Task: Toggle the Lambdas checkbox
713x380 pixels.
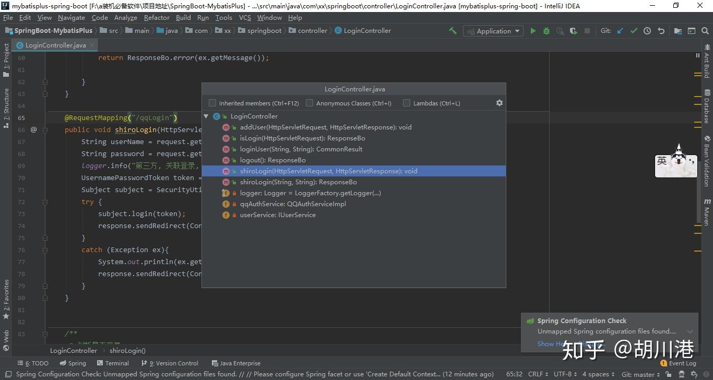Action: 407,103
